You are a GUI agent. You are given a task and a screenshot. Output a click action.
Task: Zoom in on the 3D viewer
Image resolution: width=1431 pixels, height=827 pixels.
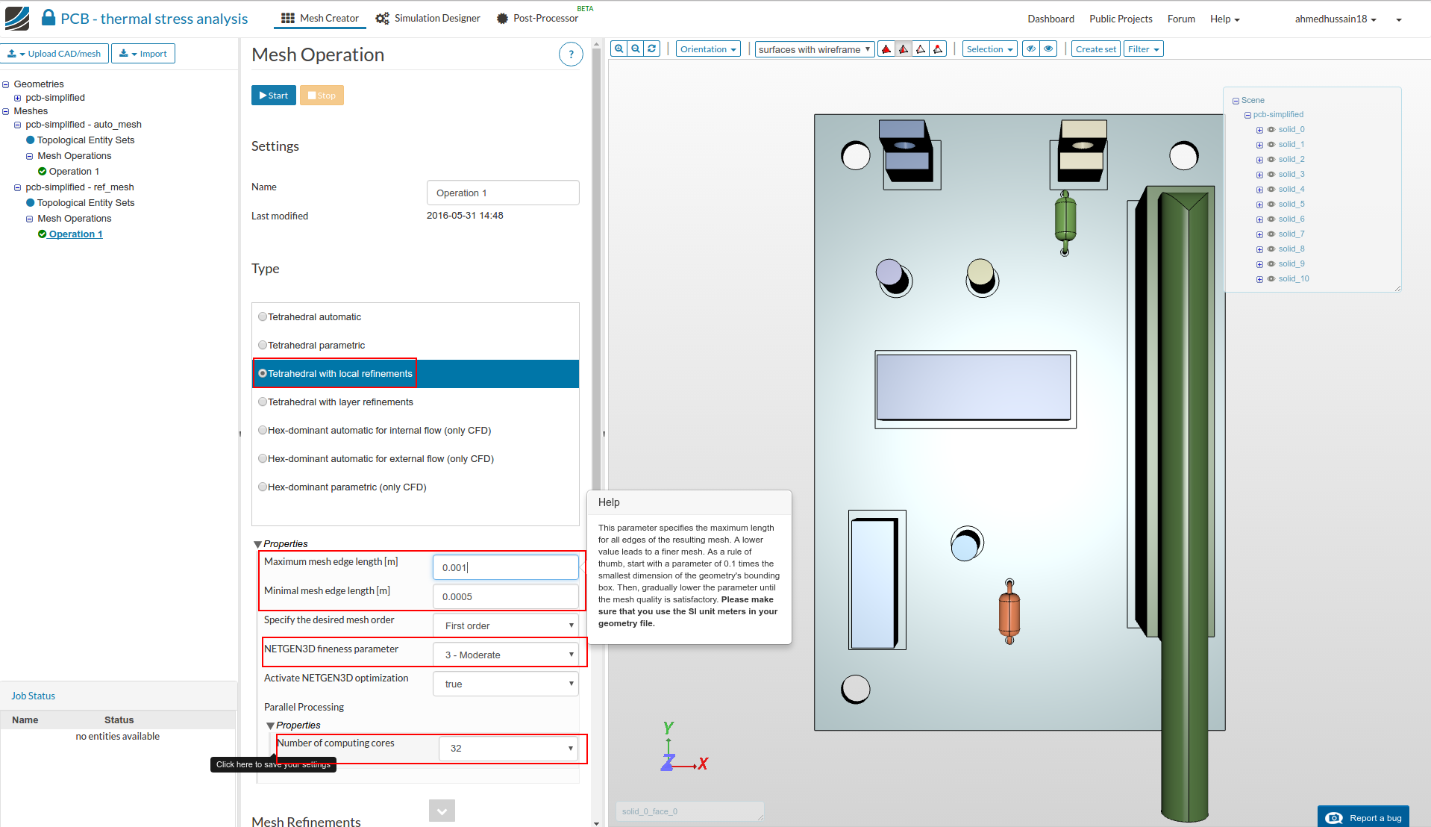coord(619,49)
